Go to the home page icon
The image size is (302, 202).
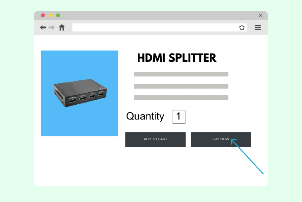62,28
